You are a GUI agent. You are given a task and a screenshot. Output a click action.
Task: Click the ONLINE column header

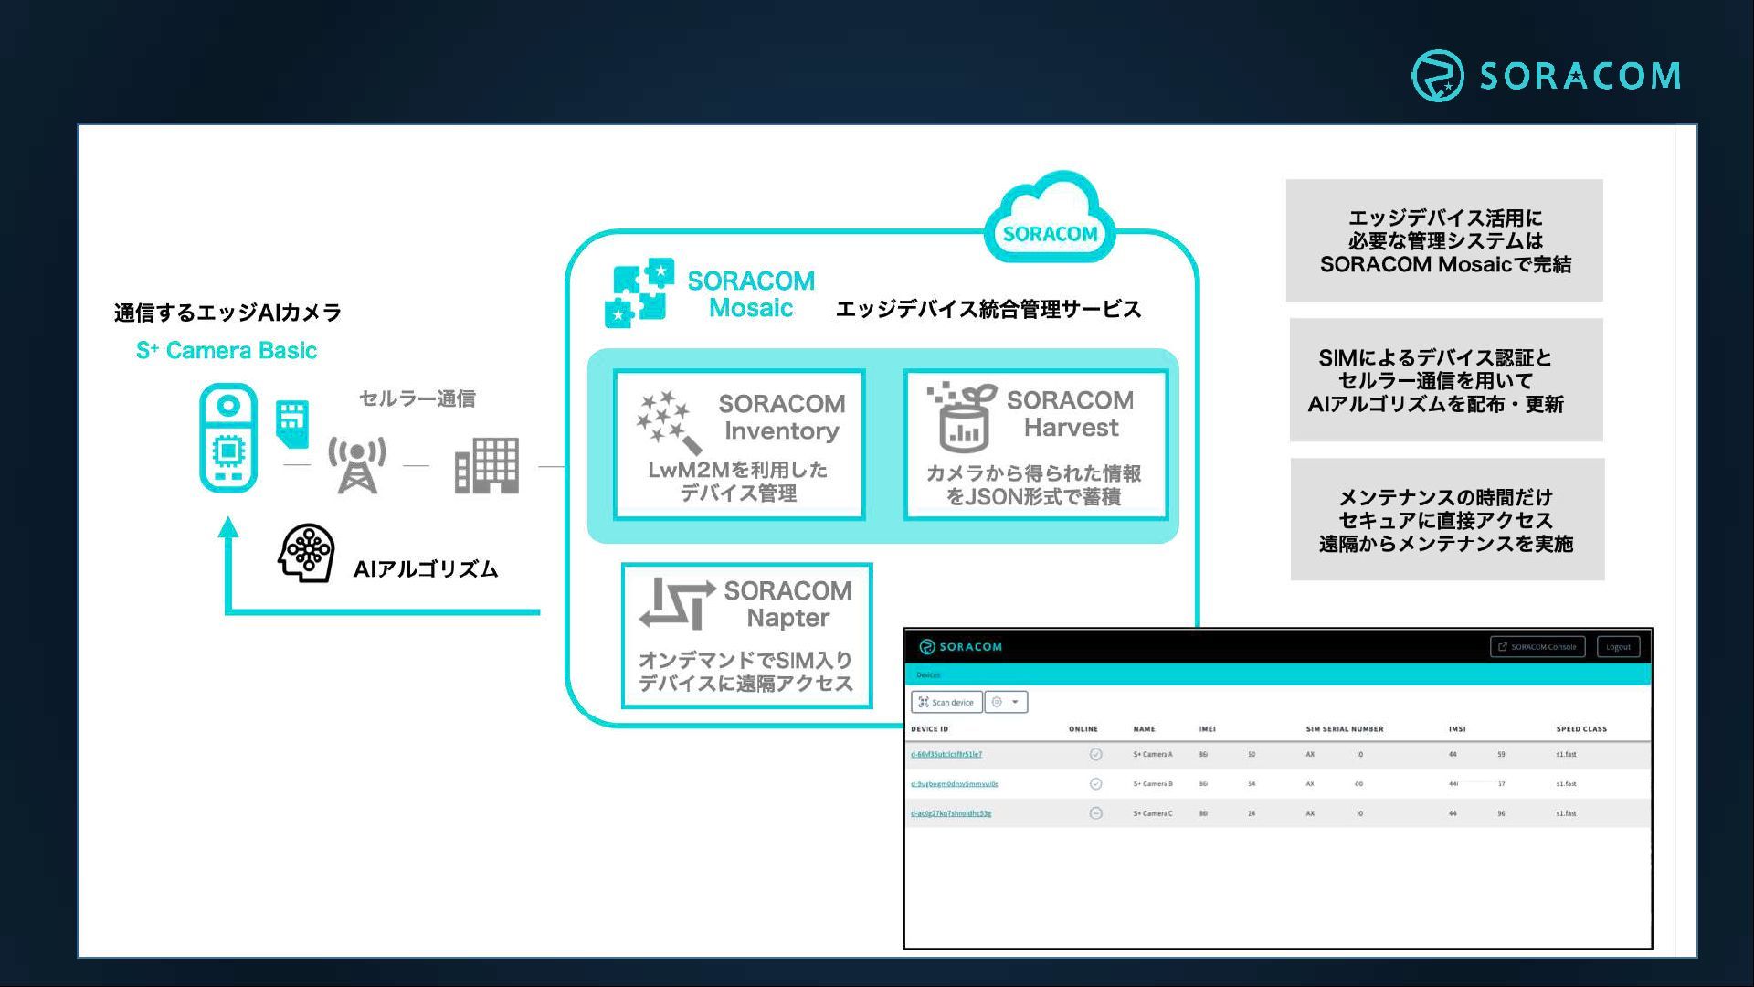point(1083,729)
